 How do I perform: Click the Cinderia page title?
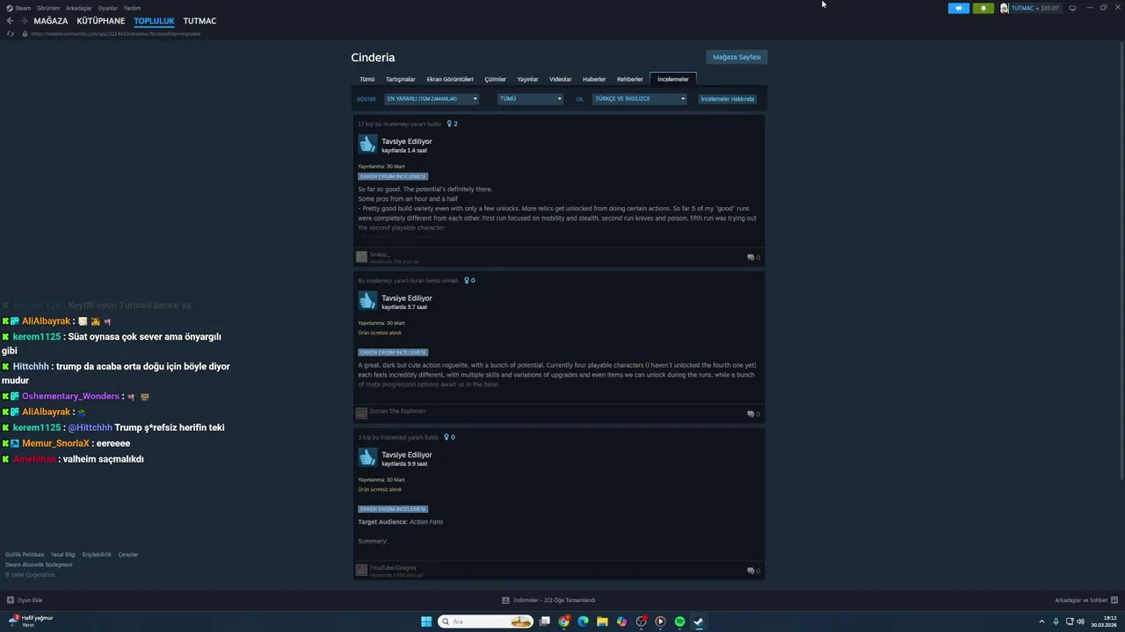[x=373, y=58]
